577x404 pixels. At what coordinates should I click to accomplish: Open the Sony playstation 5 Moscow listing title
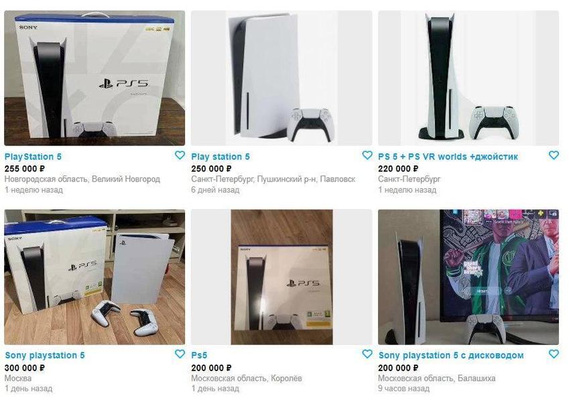click(x=44, y=356)
